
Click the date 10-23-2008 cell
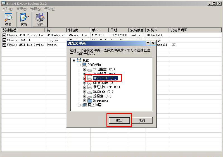pyautogui.click(x=118, y=35)
